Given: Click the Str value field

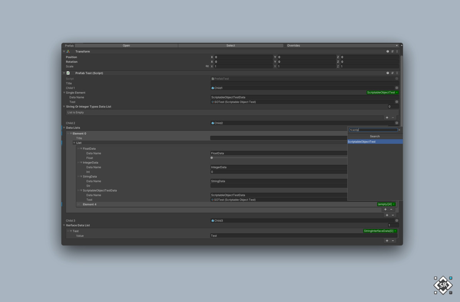Looking at the screenshot, I should 279,186.
